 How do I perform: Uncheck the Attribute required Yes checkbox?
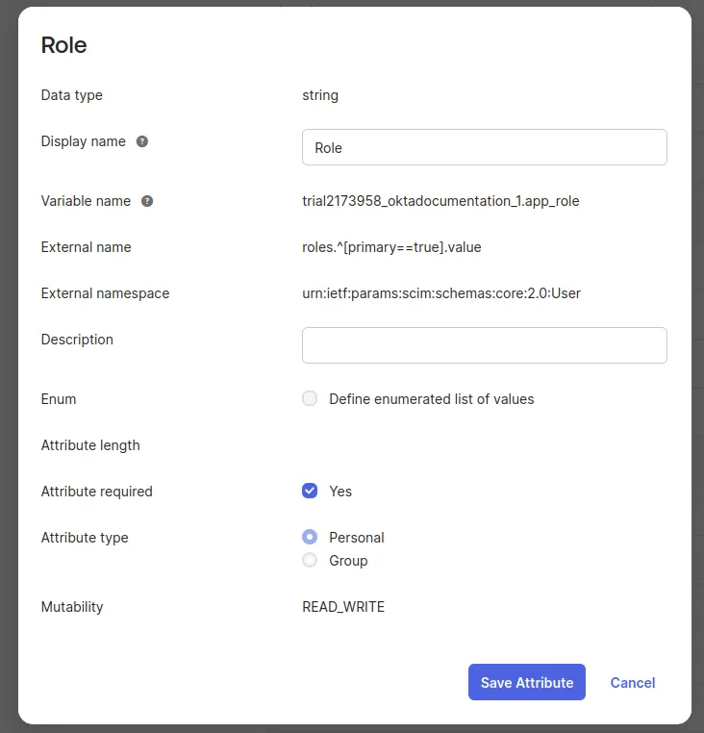tap(310, 491)
